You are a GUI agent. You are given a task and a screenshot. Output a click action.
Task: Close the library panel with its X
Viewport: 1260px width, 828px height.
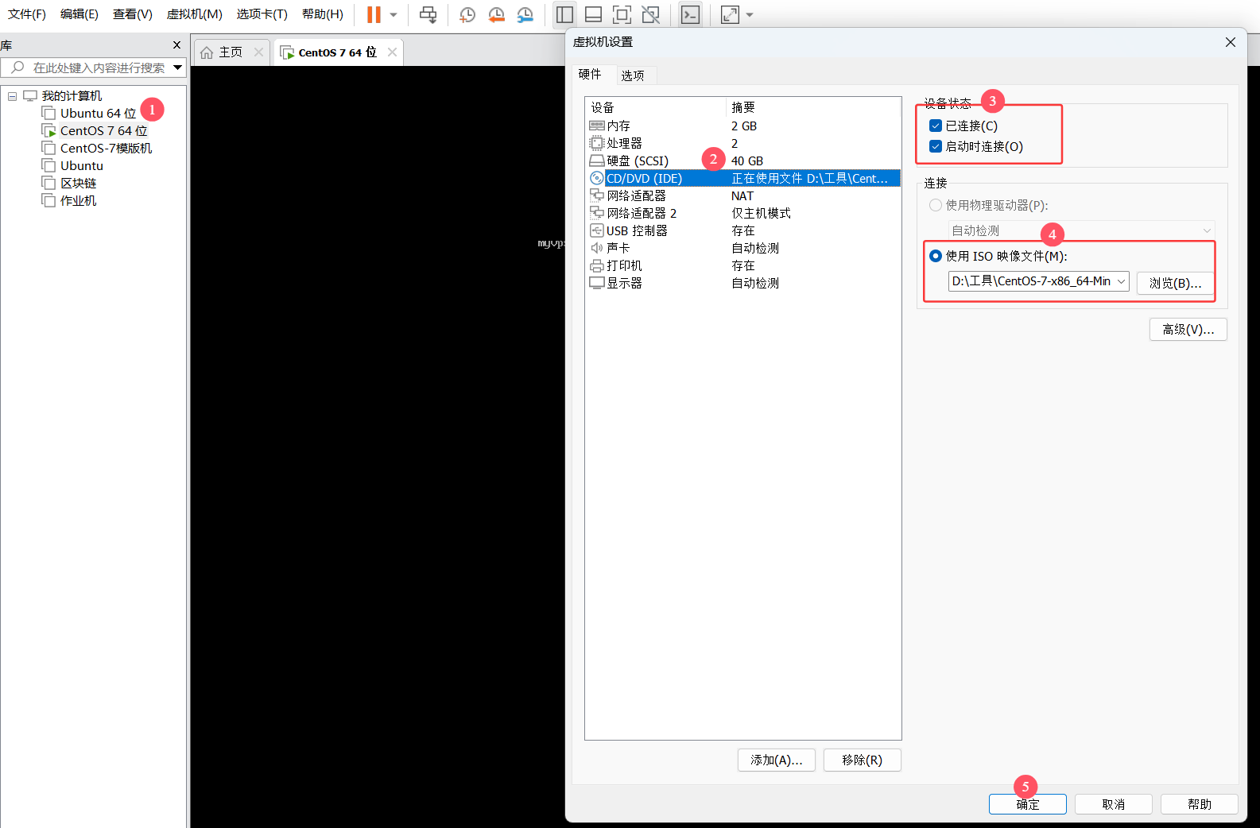176,45
